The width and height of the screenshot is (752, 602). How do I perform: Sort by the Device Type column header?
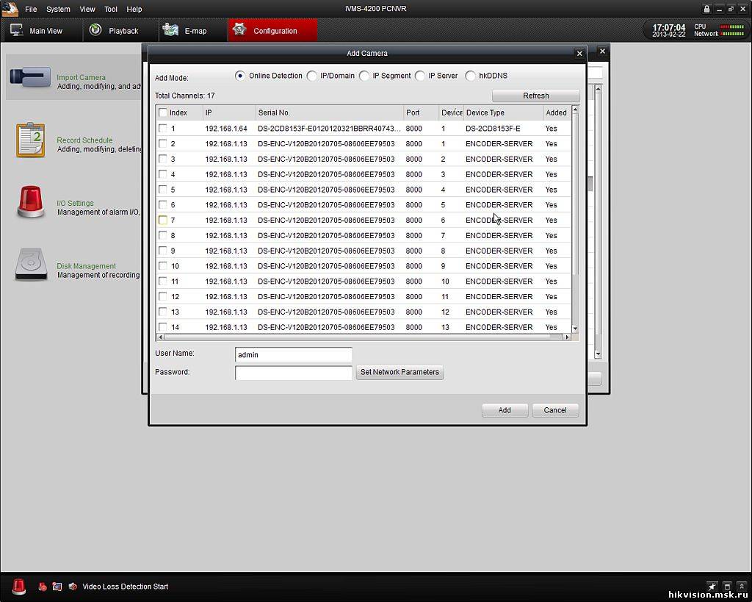pos(504,112)
